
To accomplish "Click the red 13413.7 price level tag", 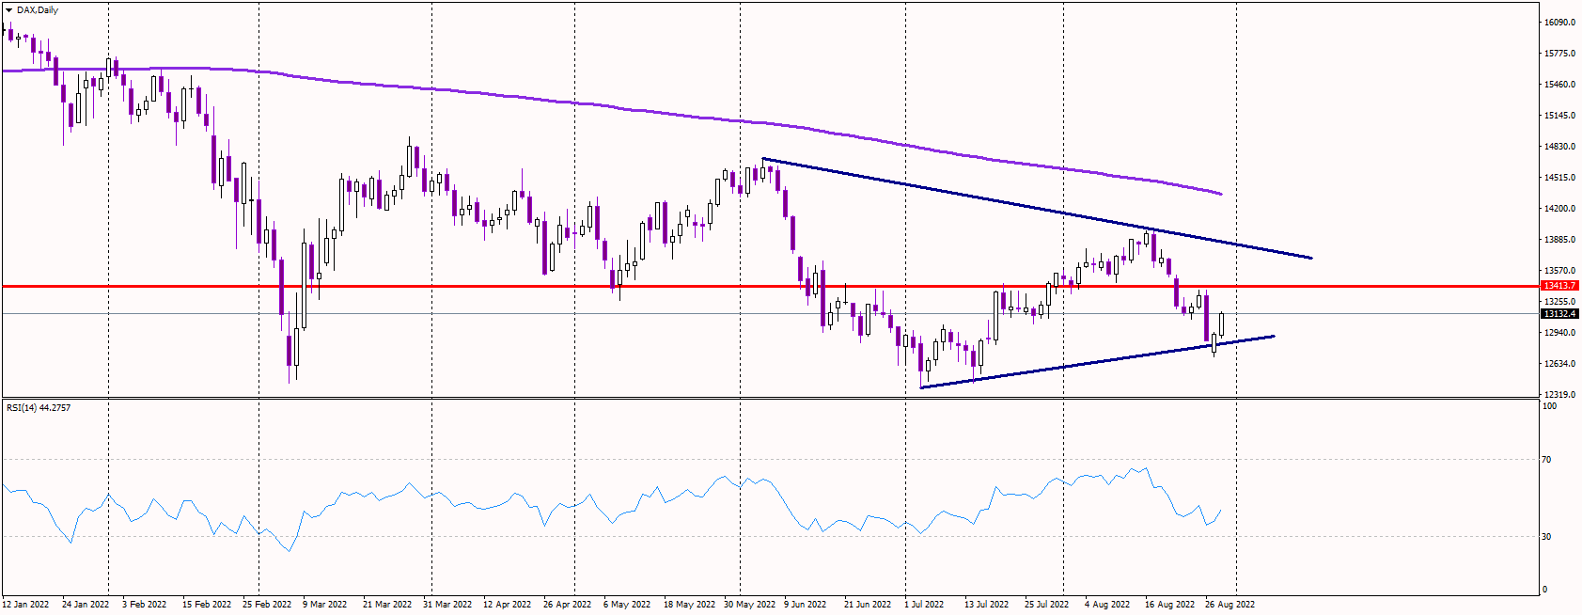I will [1559, 285].
